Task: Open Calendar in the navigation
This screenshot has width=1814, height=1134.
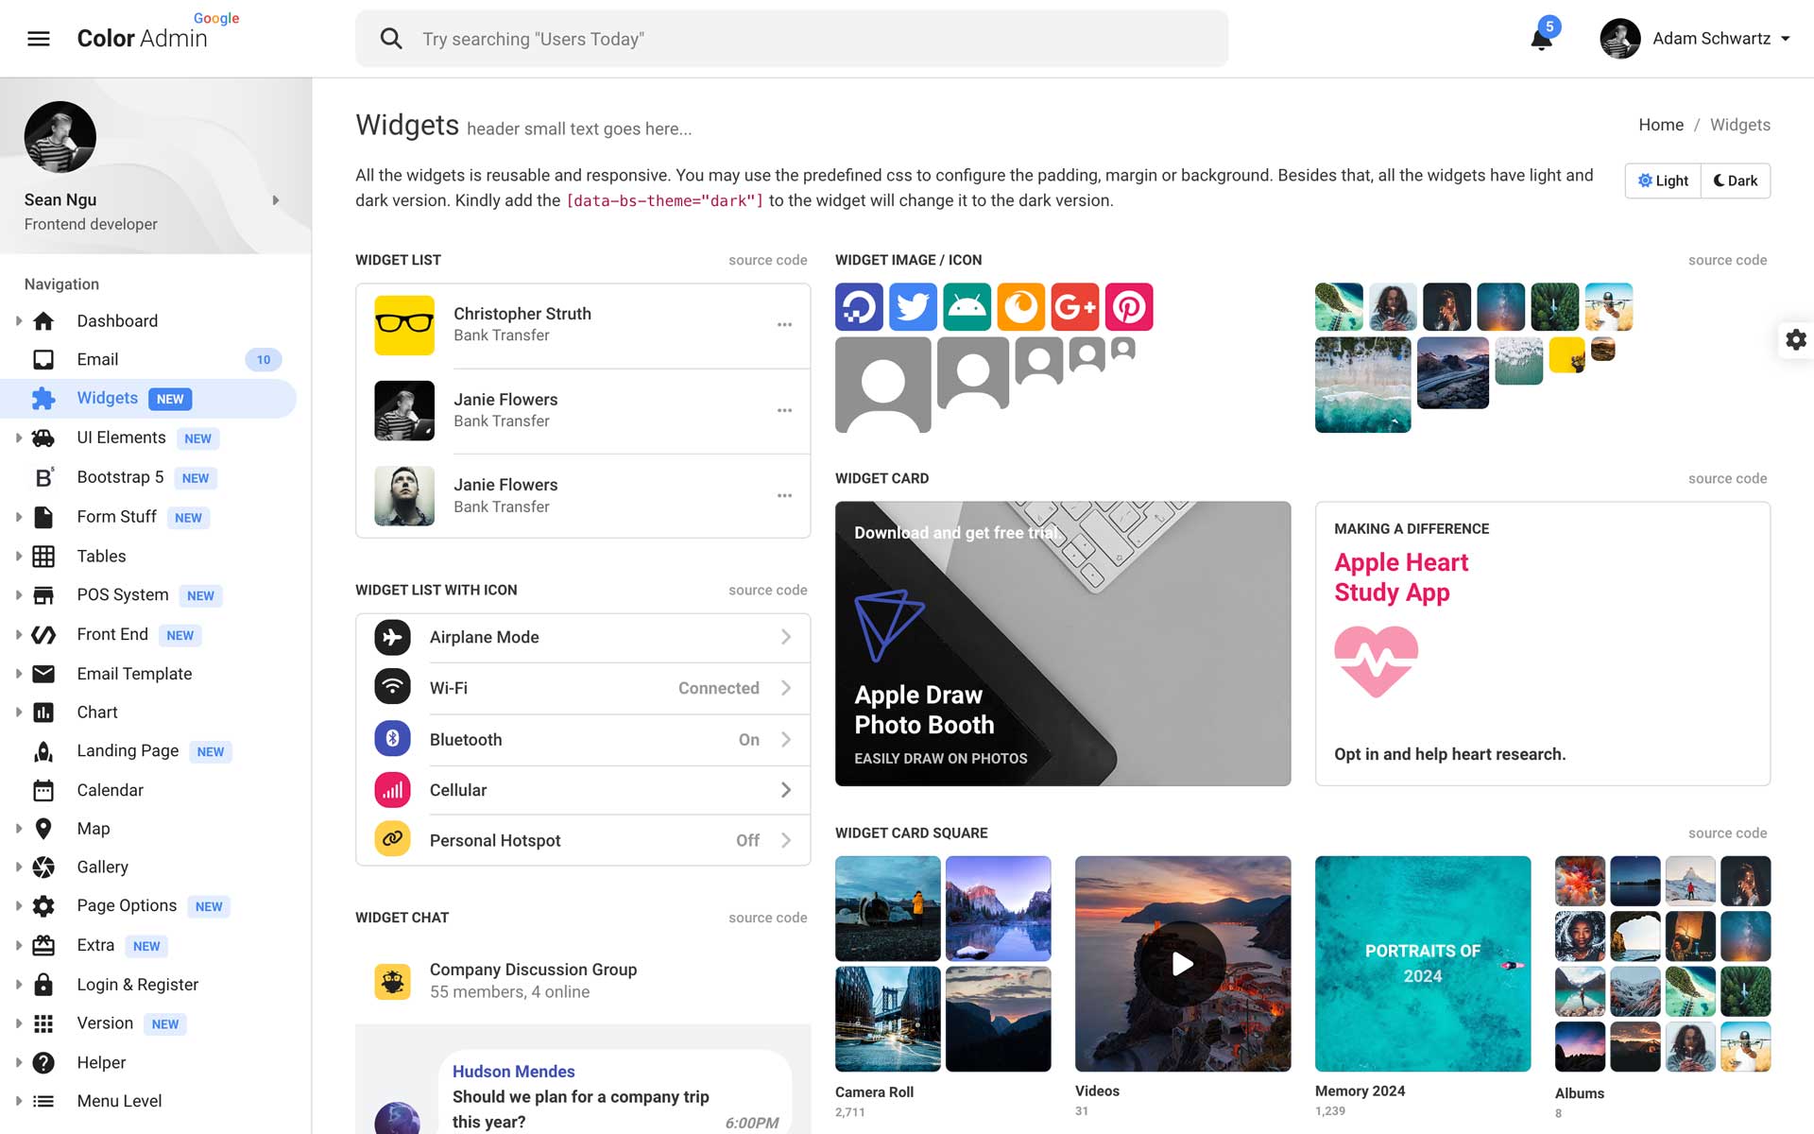Action: tap(110, 790)
